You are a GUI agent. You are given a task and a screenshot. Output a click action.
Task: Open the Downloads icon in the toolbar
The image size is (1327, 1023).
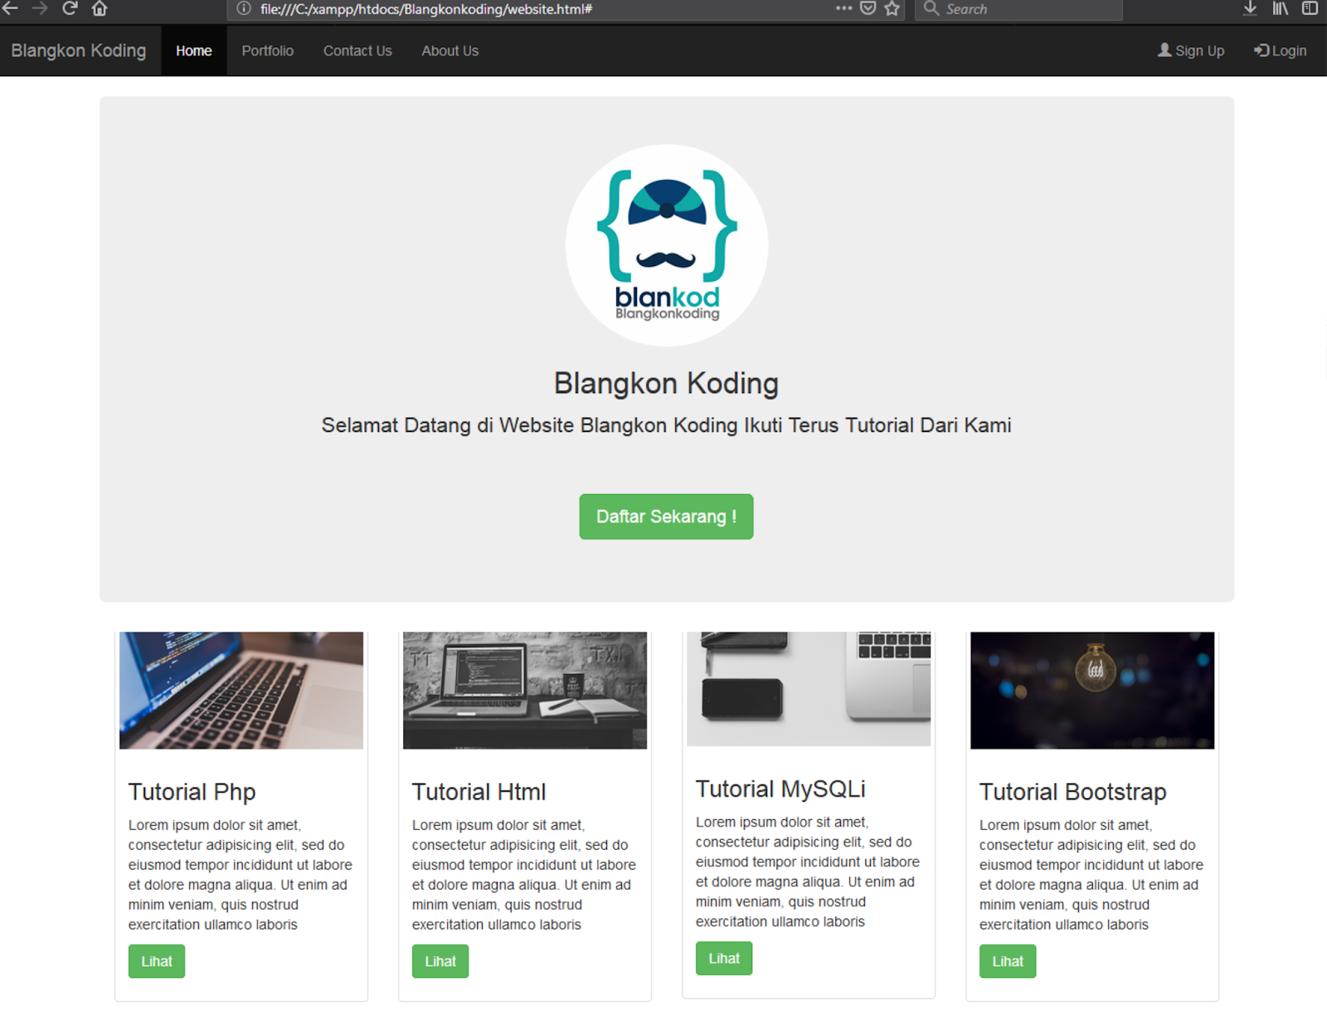(1249, 10)
